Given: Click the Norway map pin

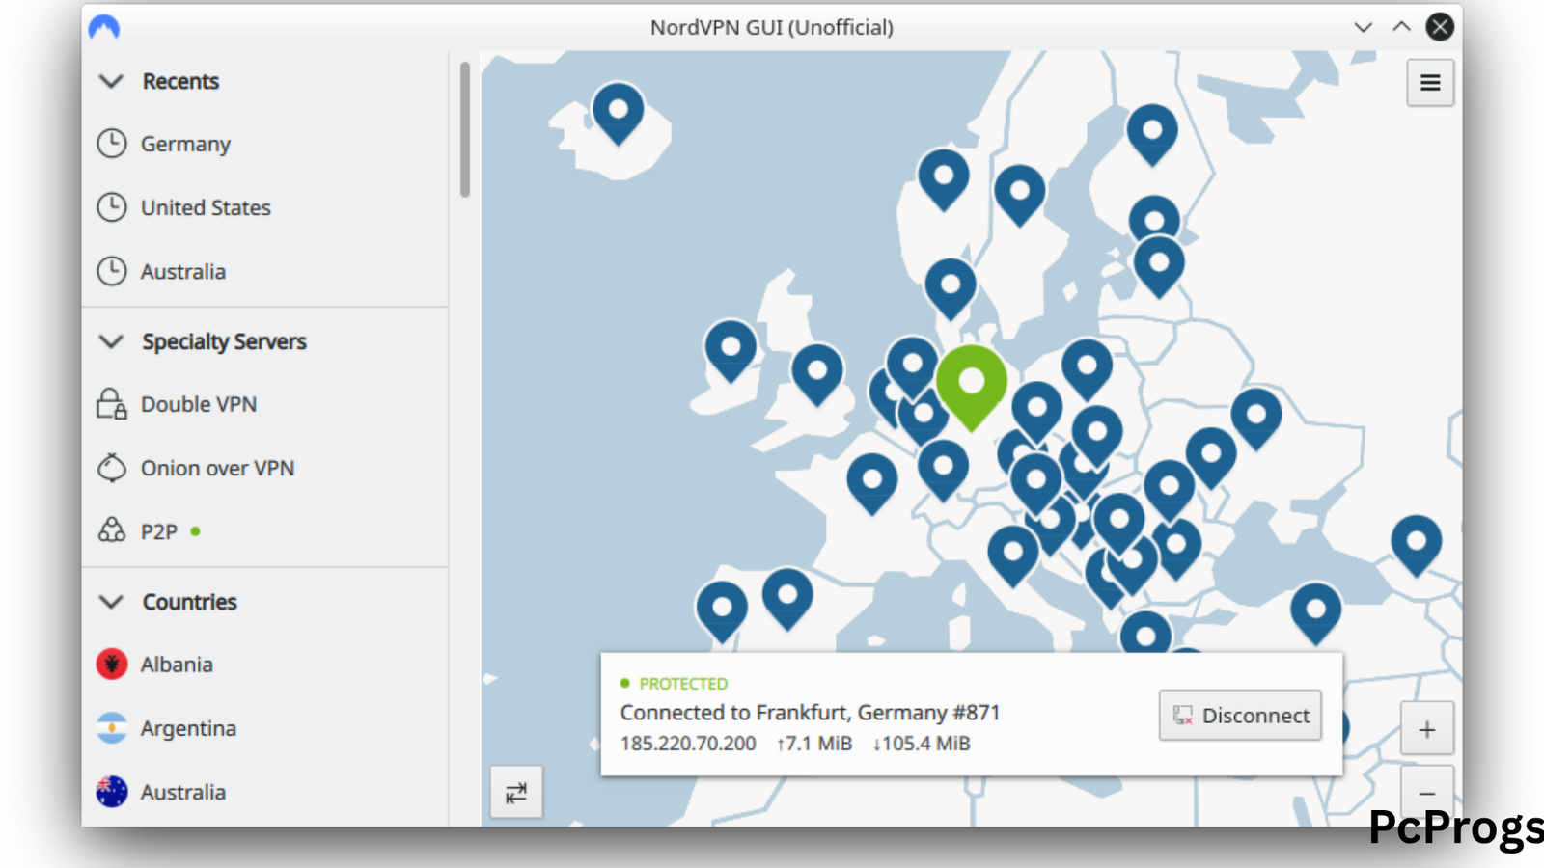Looking at the screenshot, I should pyautogui.click(x=944, y=179).
